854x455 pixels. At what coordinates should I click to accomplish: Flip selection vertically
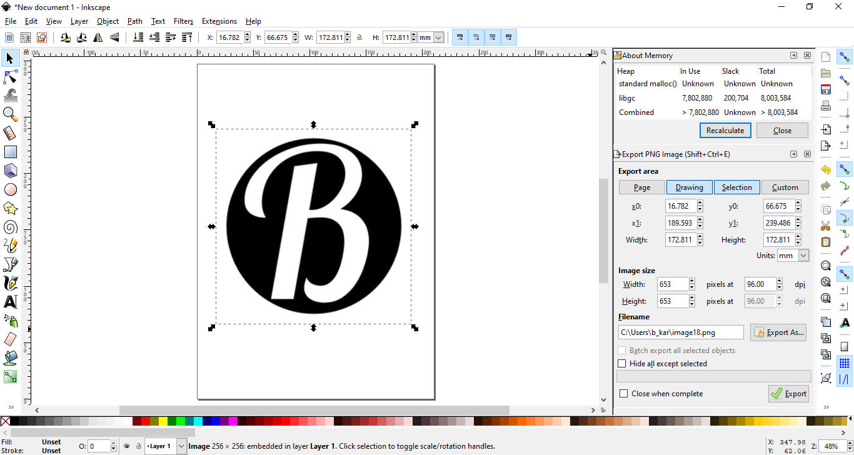coord(114,37)
